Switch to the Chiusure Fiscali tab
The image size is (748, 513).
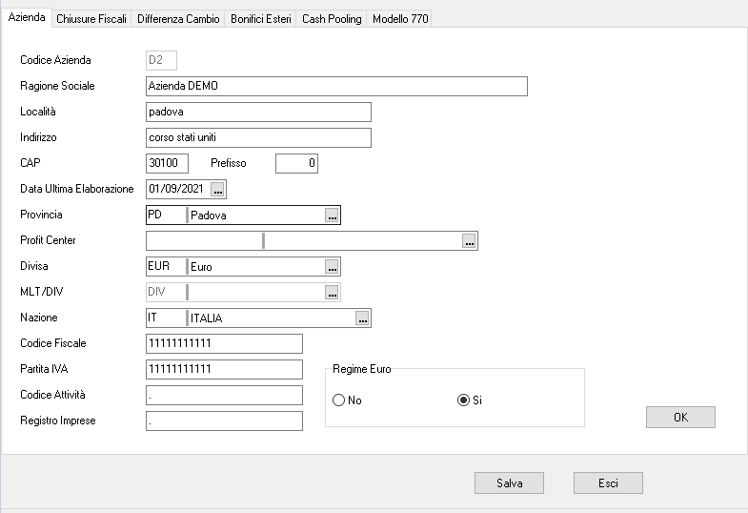[91, 19]
